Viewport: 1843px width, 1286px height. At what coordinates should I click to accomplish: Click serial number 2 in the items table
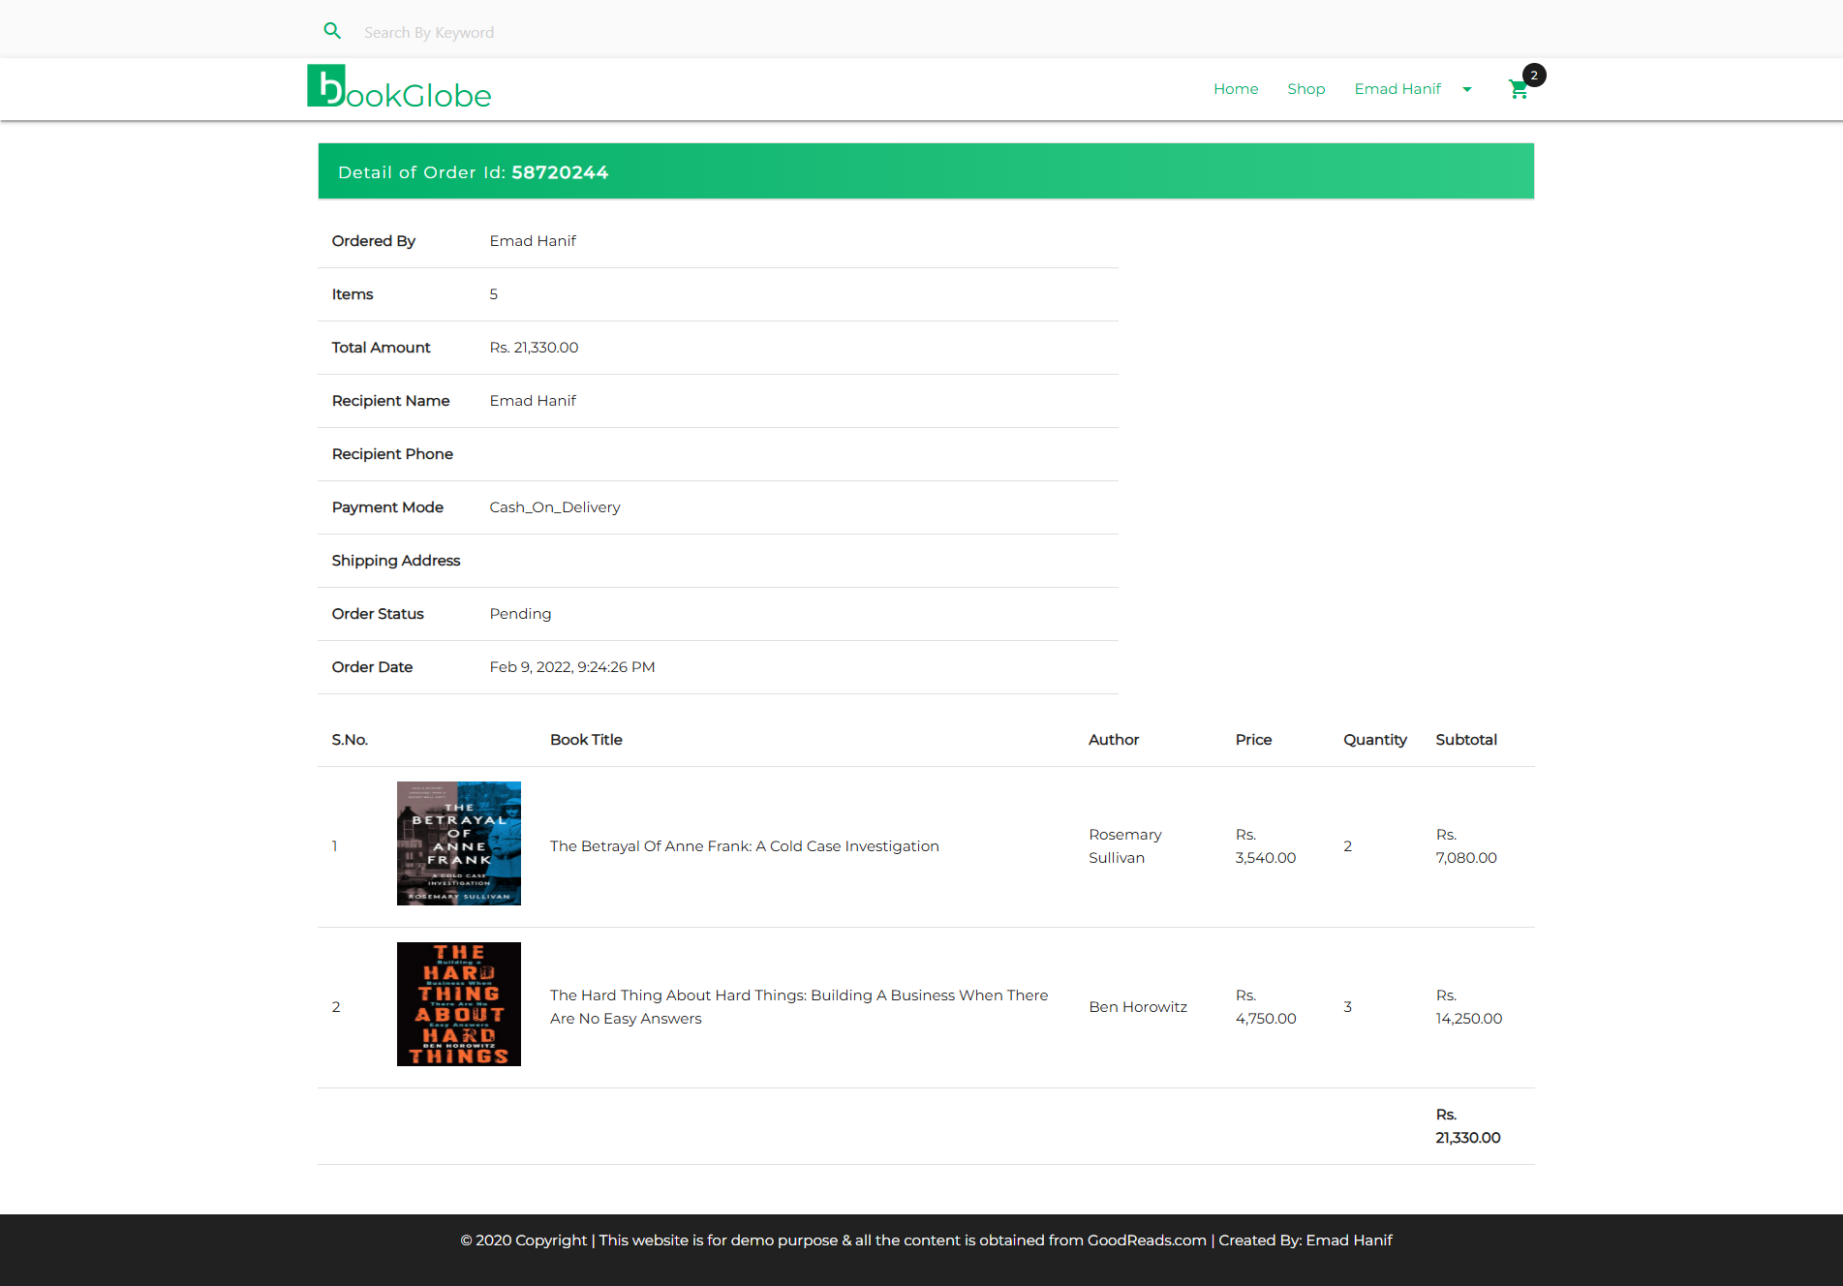336,1006
